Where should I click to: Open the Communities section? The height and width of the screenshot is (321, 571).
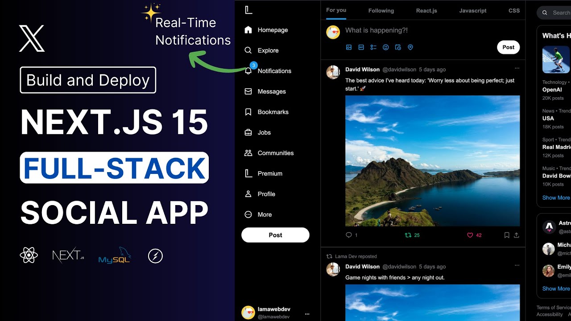point(269,153)
